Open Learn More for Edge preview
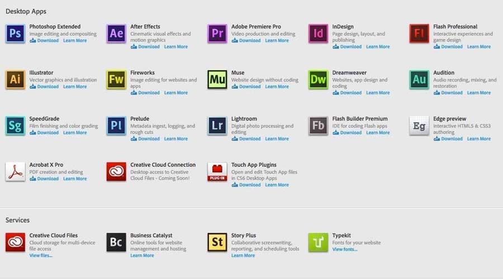503x279 pixels. (480, 139)
